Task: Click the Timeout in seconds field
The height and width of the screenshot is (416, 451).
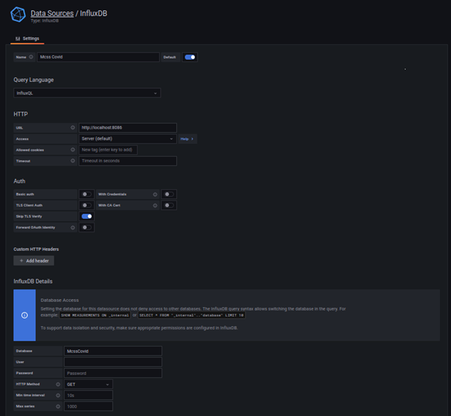Action: pyautogui.click(x=127, y=161)
